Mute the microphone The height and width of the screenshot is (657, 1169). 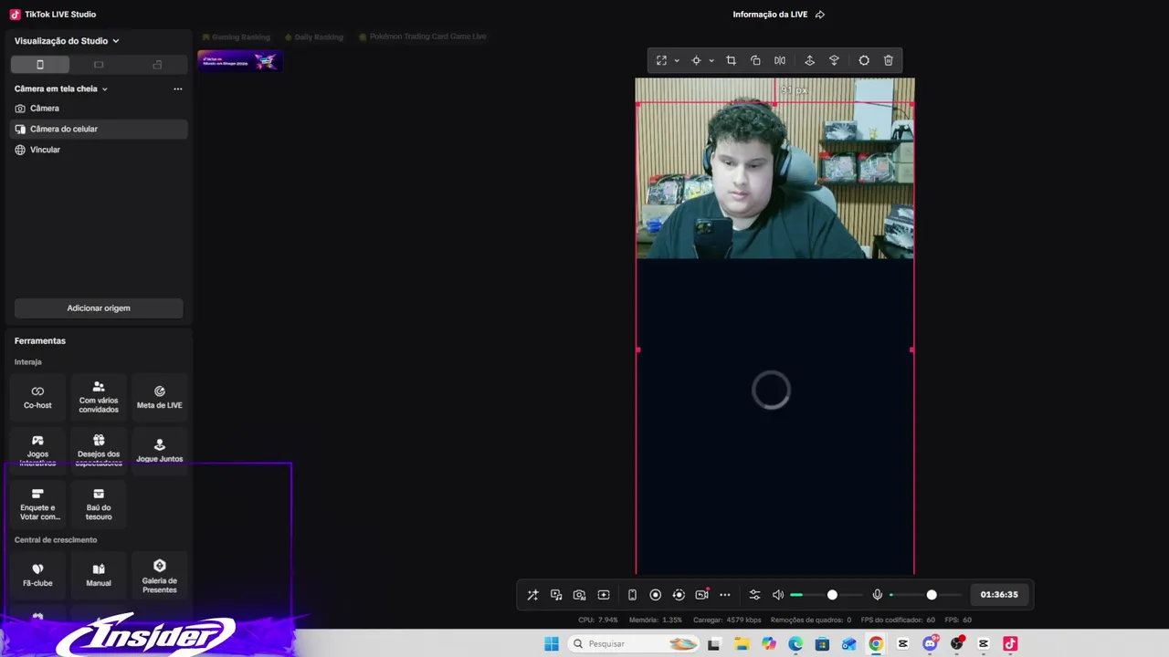(878, 595)
